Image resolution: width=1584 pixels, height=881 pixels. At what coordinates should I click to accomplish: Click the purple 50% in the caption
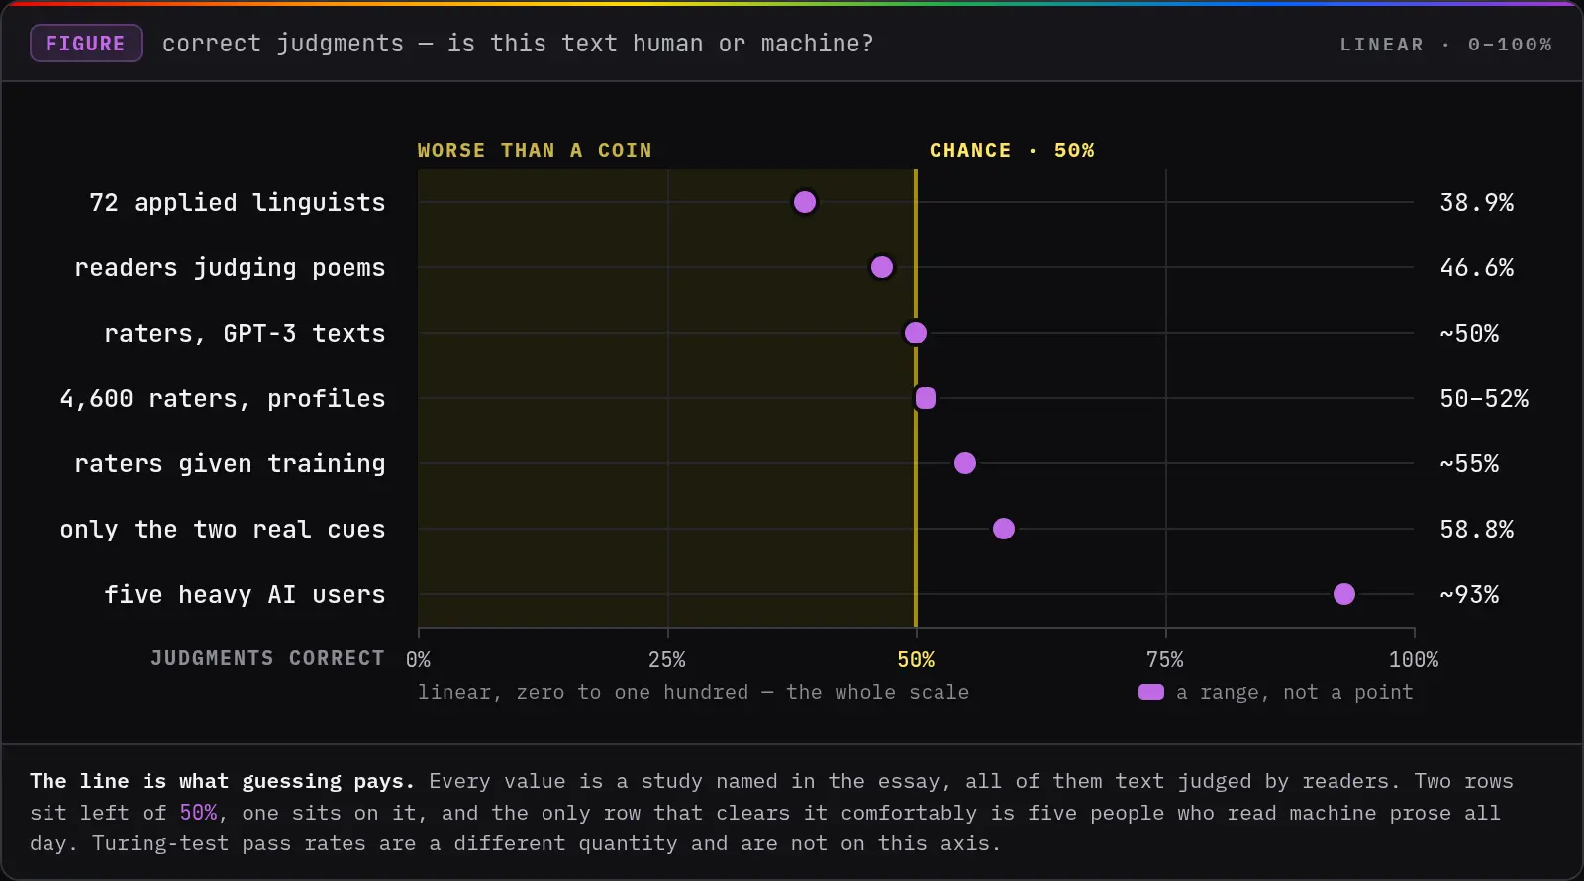point(198,813)
